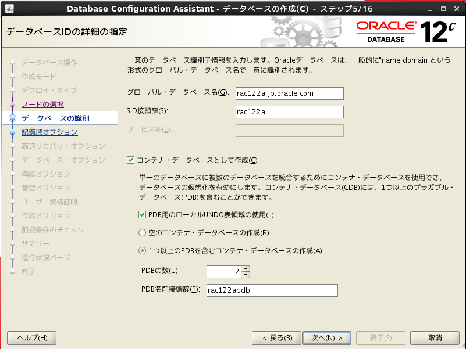Select 1つ以上のPDBを含むコンテナ・データベースの作成 radio
Image resolution: width=466 pixels, height=349 pixels.
pos(142,251)
